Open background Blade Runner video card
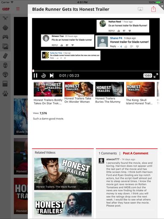The width and height of the screenshot is (164, 219). pos(21,117)
